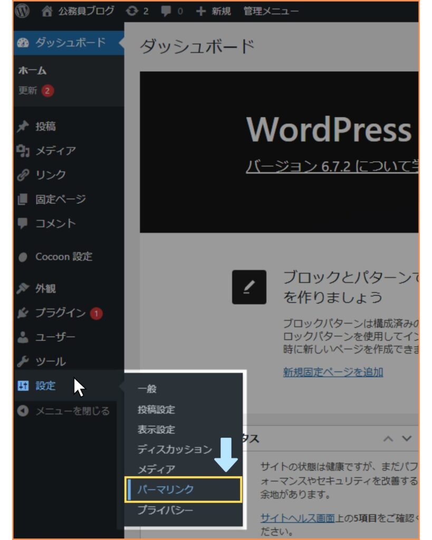Click the updates refresh icon in admin bar

[131, 11]
